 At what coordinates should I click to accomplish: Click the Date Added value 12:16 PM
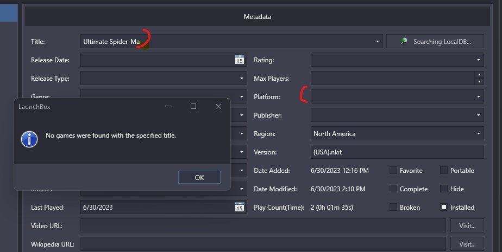pos(340,171)
